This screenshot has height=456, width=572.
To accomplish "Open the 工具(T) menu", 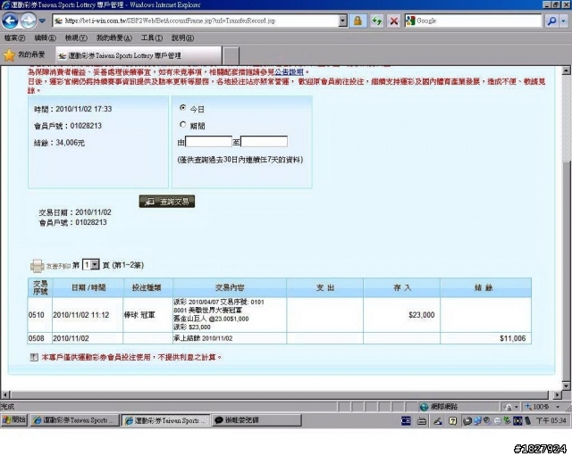I will click(152, 37).
